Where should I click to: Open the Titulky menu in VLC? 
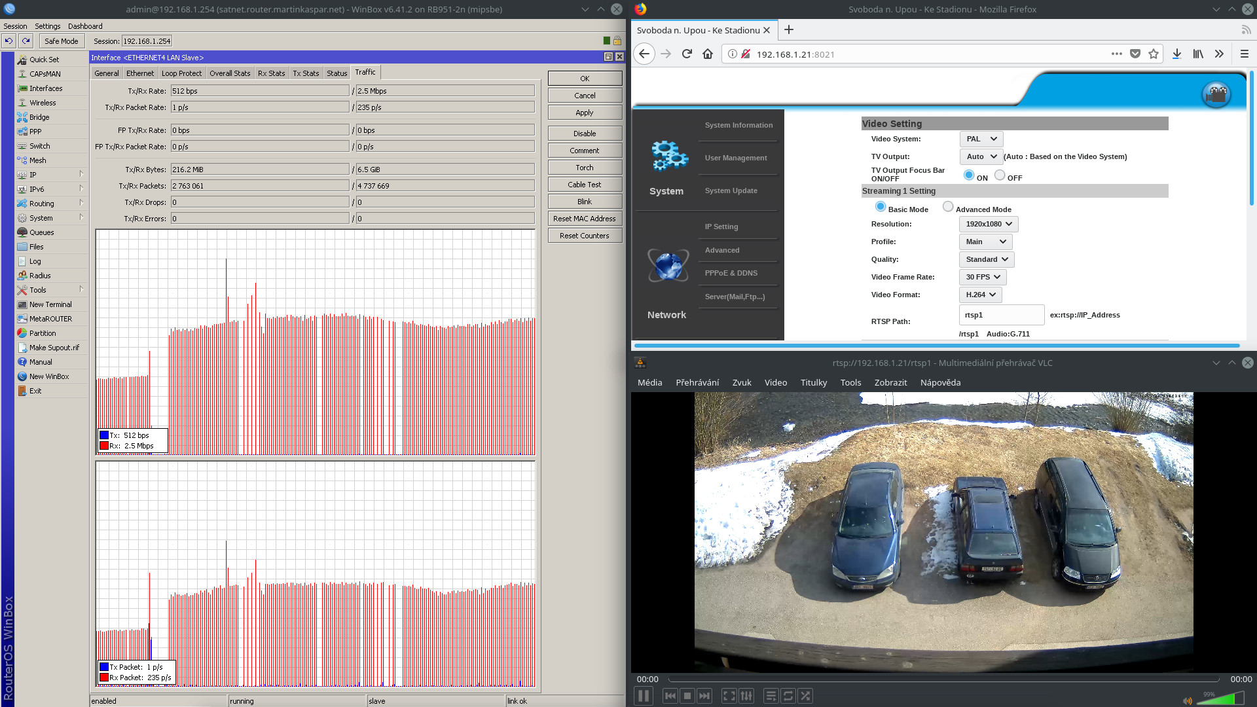click(813, 382)
